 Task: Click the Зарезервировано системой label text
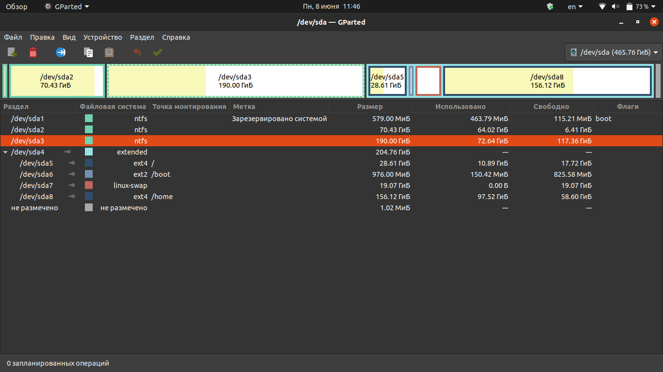(280, 119)
